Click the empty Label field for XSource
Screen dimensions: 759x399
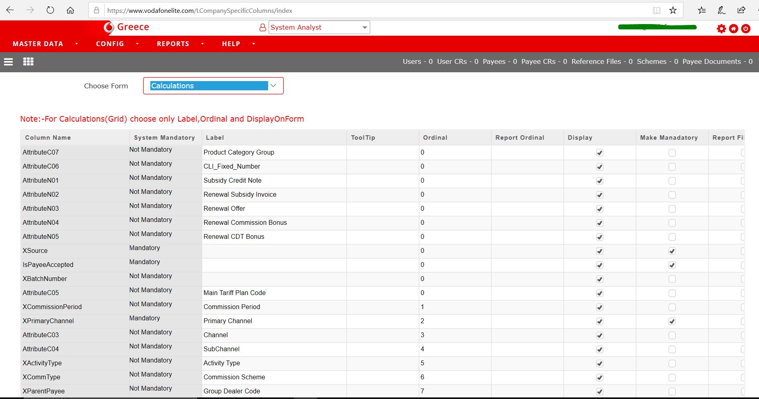pos(274,251)
